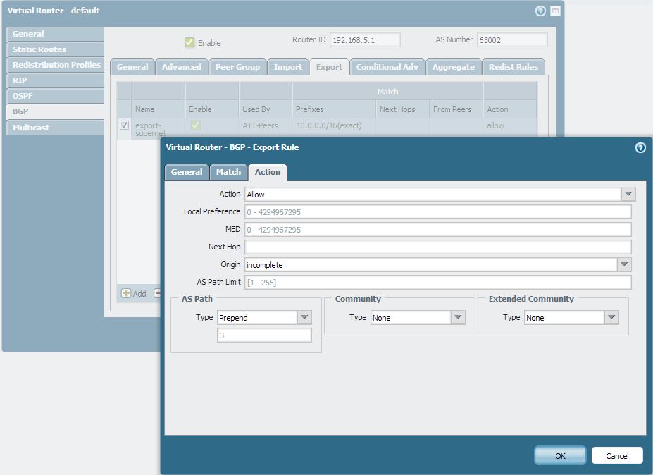The image size is (653, 475).
Task: Toggle the export-supernet row checkbox
Action: pyautogui.click(x=124, y=125)
